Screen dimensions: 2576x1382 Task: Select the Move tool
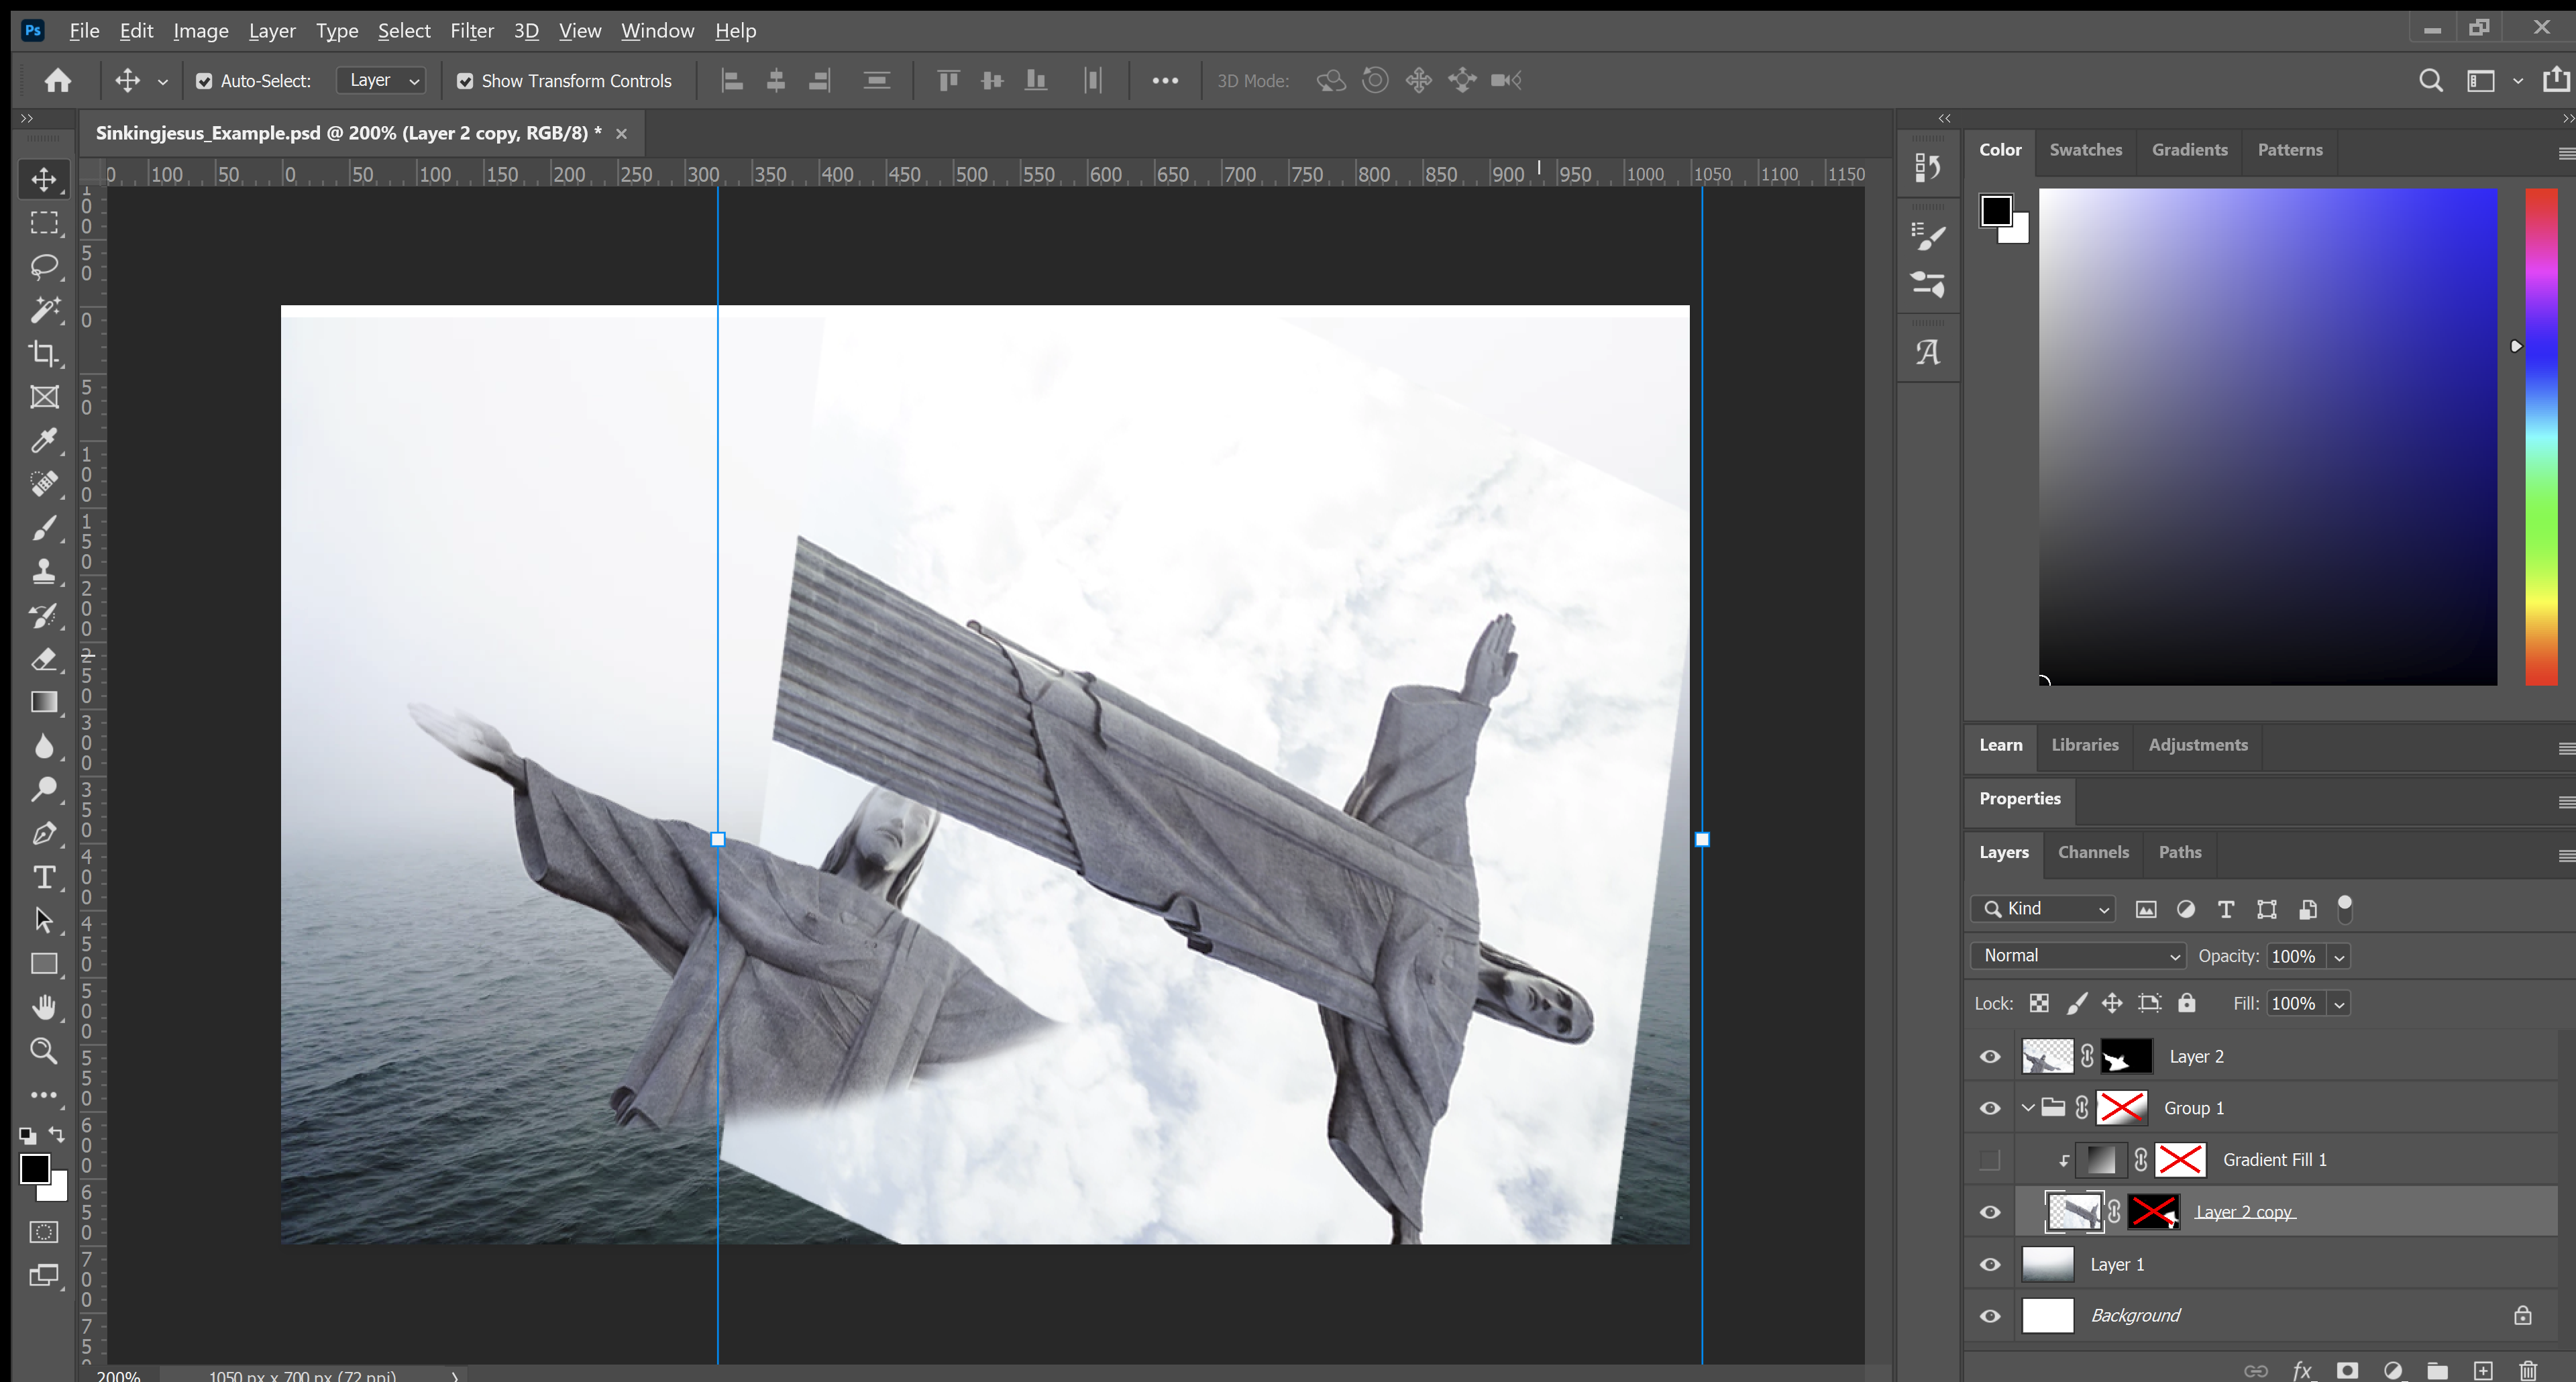44,180
